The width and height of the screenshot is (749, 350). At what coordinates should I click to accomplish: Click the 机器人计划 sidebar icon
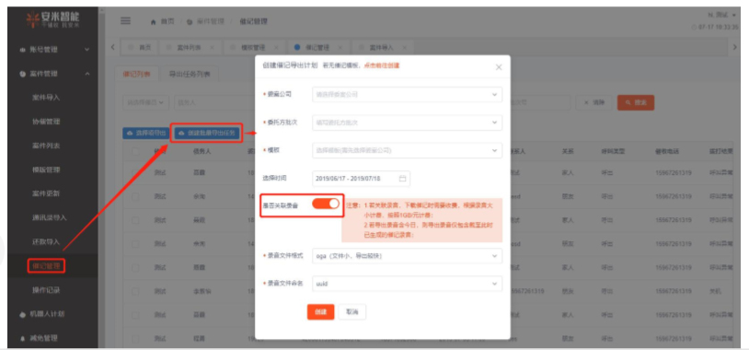click(x=22, y=314)
